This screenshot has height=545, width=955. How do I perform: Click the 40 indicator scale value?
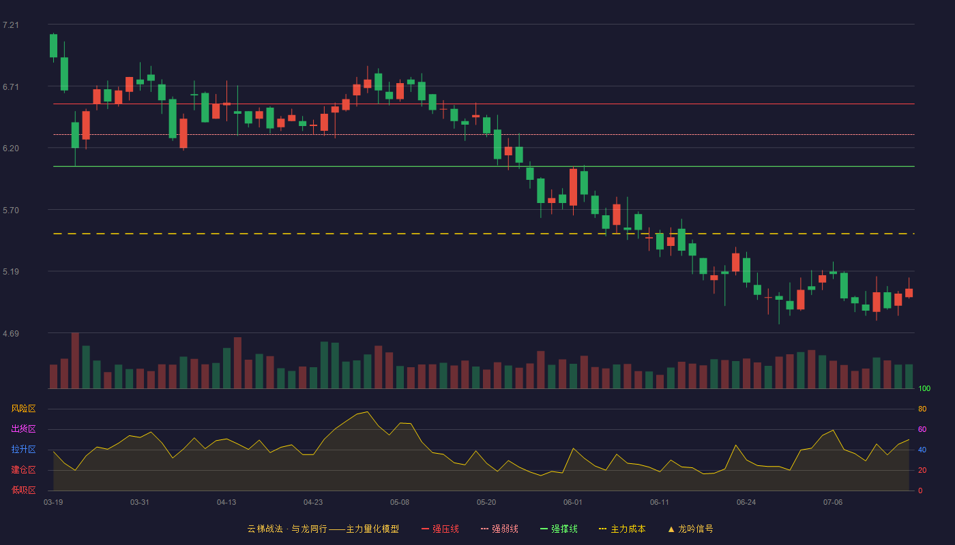pos(922,450)
